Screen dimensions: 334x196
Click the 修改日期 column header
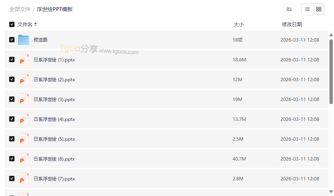[x=292, y=24]
